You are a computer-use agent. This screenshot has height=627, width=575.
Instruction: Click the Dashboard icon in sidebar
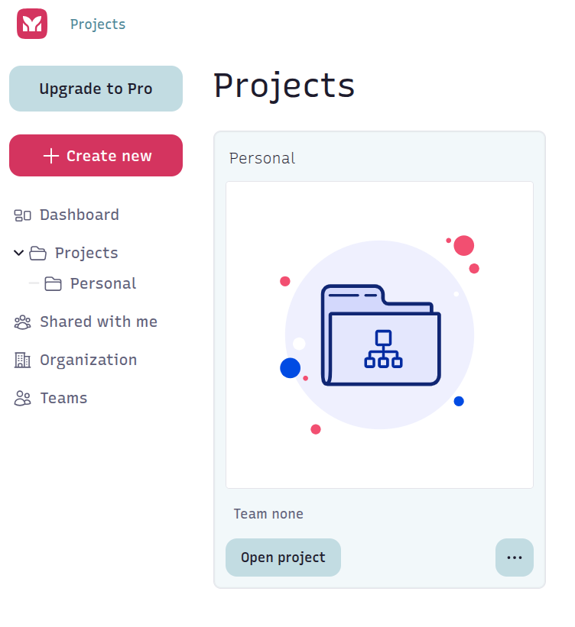pyautogui.click(x=22, y=215)
